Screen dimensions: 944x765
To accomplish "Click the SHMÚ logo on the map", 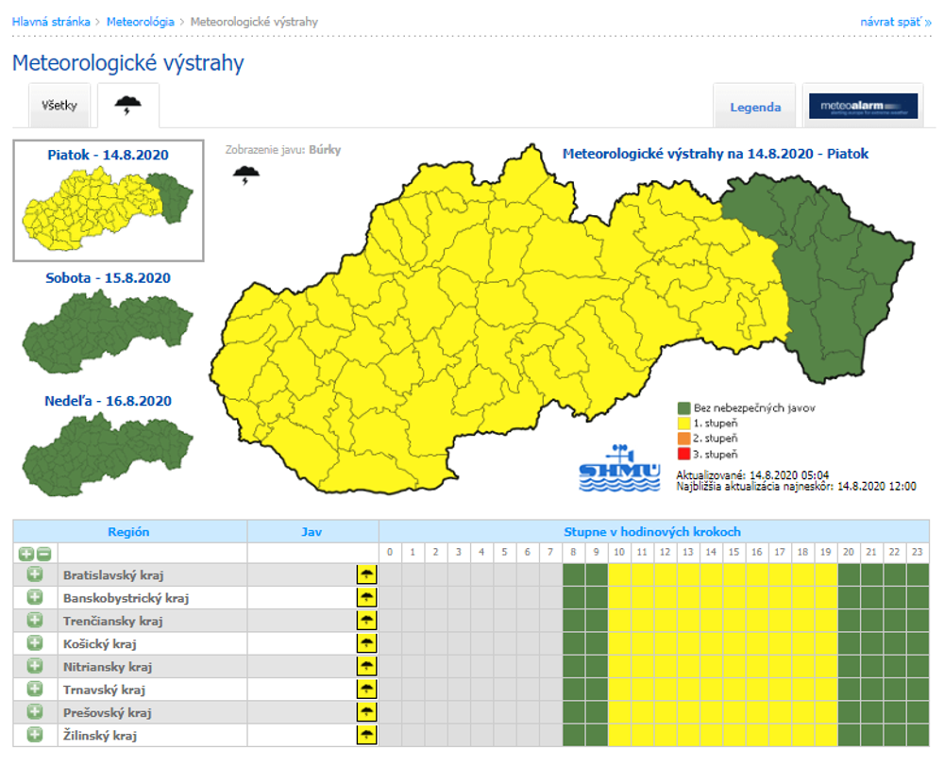I will 618,467.
